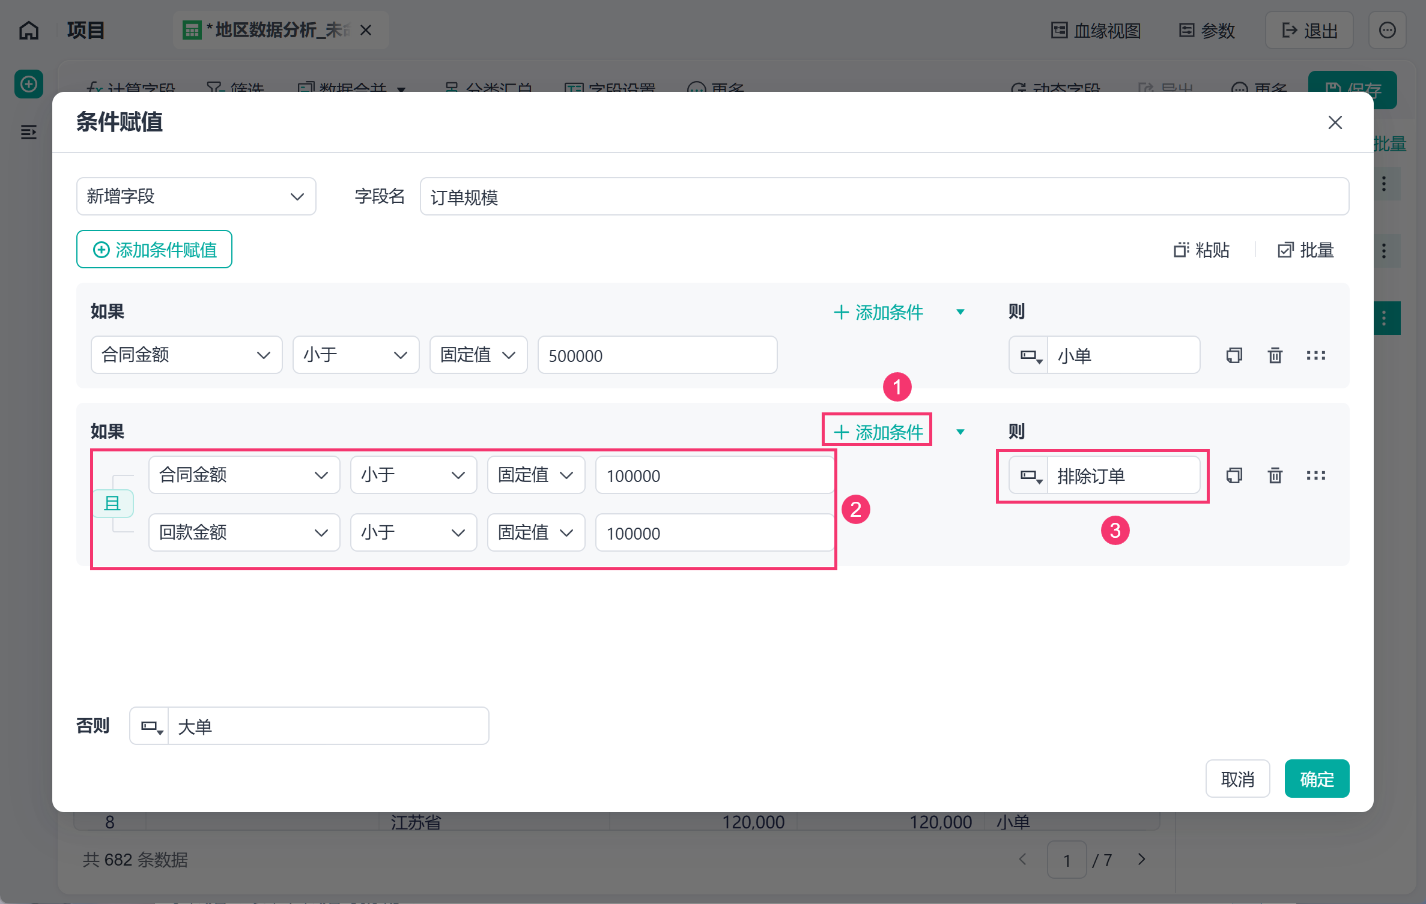Viewport: 1426px width, 904px height.
Task: Open 固定值 dropdown in 排除订单 rule's 合同金额 row
Action: (x=536, y=475)
